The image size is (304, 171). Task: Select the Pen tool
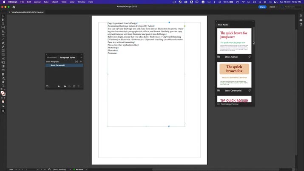click(3, 43)
